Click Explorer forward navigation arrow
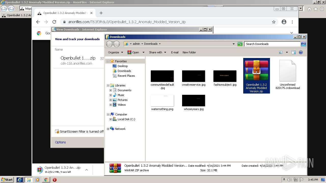This screenshot has height=183, width=326. [116, 44]
